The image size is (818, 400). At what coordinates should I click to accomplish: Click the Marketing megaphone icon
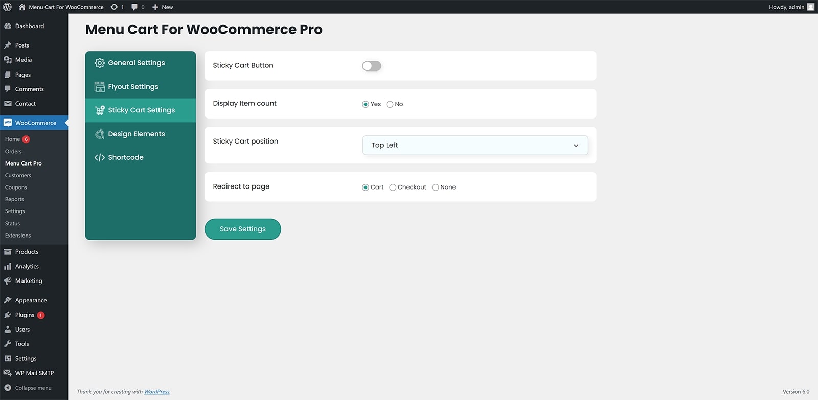pyautogui.click(x=8, y=281)
